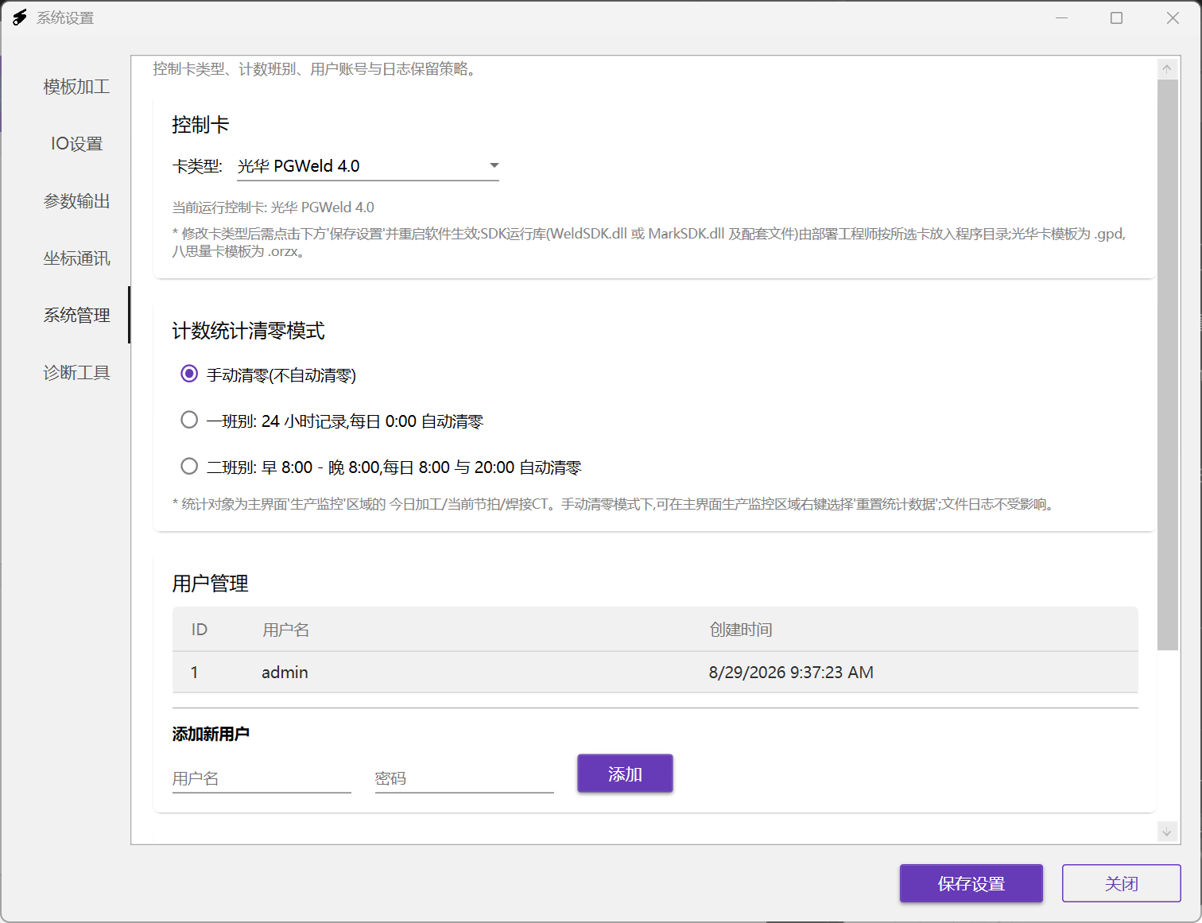
Task: Click the 用户名 input field
Action: (262, 778)
